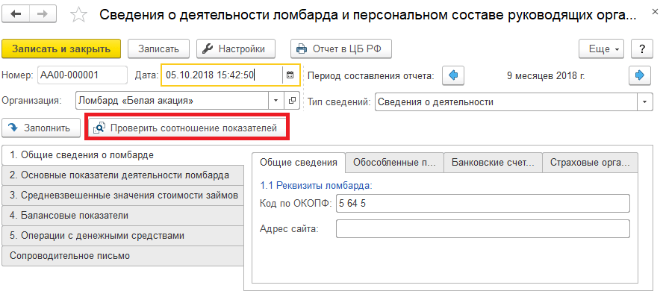Select the Общие сведения tab
663x294 pixels.
299,163
